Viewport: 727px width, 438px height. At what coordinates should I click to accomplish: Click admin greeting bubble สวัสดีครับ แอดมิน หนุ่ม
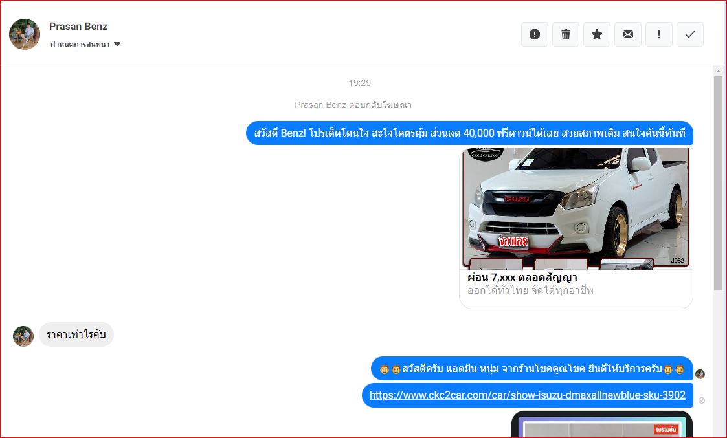click(531, 369)
